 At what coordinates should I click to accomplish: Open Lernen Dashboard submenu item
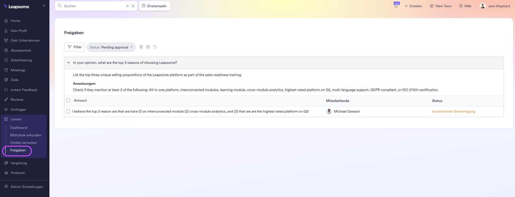[19, 128]
